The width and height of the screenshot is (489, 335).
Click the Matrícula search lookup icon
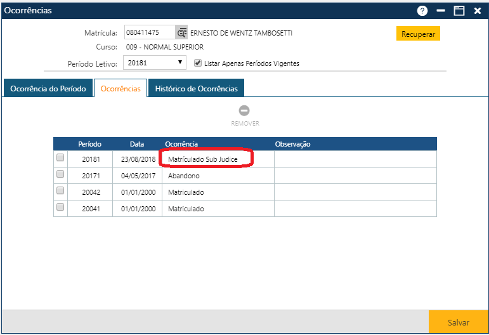(182, 33)
